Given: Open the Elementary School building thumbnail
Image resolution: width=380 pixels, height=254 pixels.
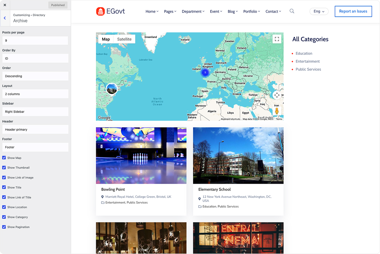Looking at the screenshot, I should 238,156.
